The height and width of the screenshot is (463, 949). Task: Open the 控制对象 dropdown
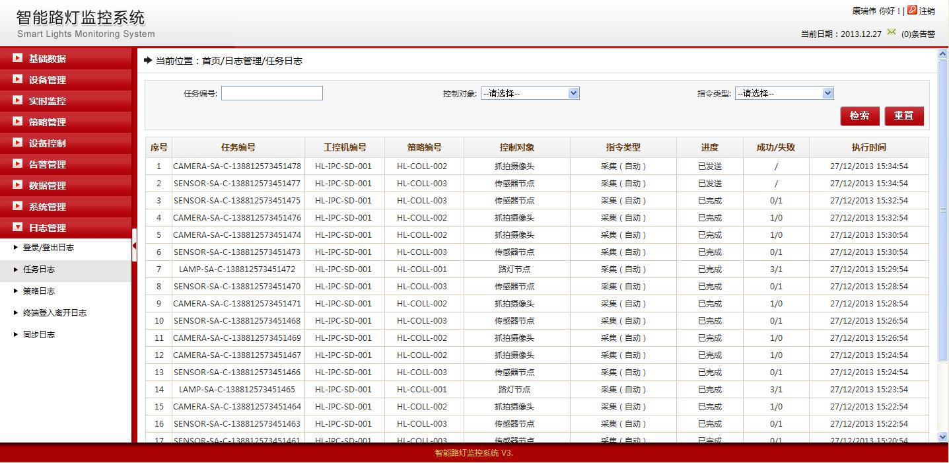[530, 93]
